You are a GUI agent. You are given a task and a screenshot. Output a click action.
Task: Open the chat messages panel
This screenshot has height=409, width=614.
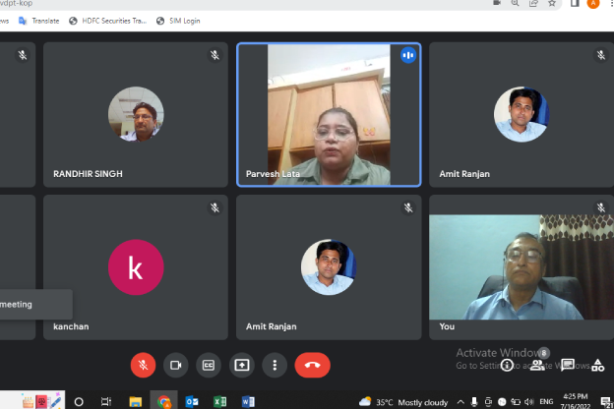tap(568, 365)
